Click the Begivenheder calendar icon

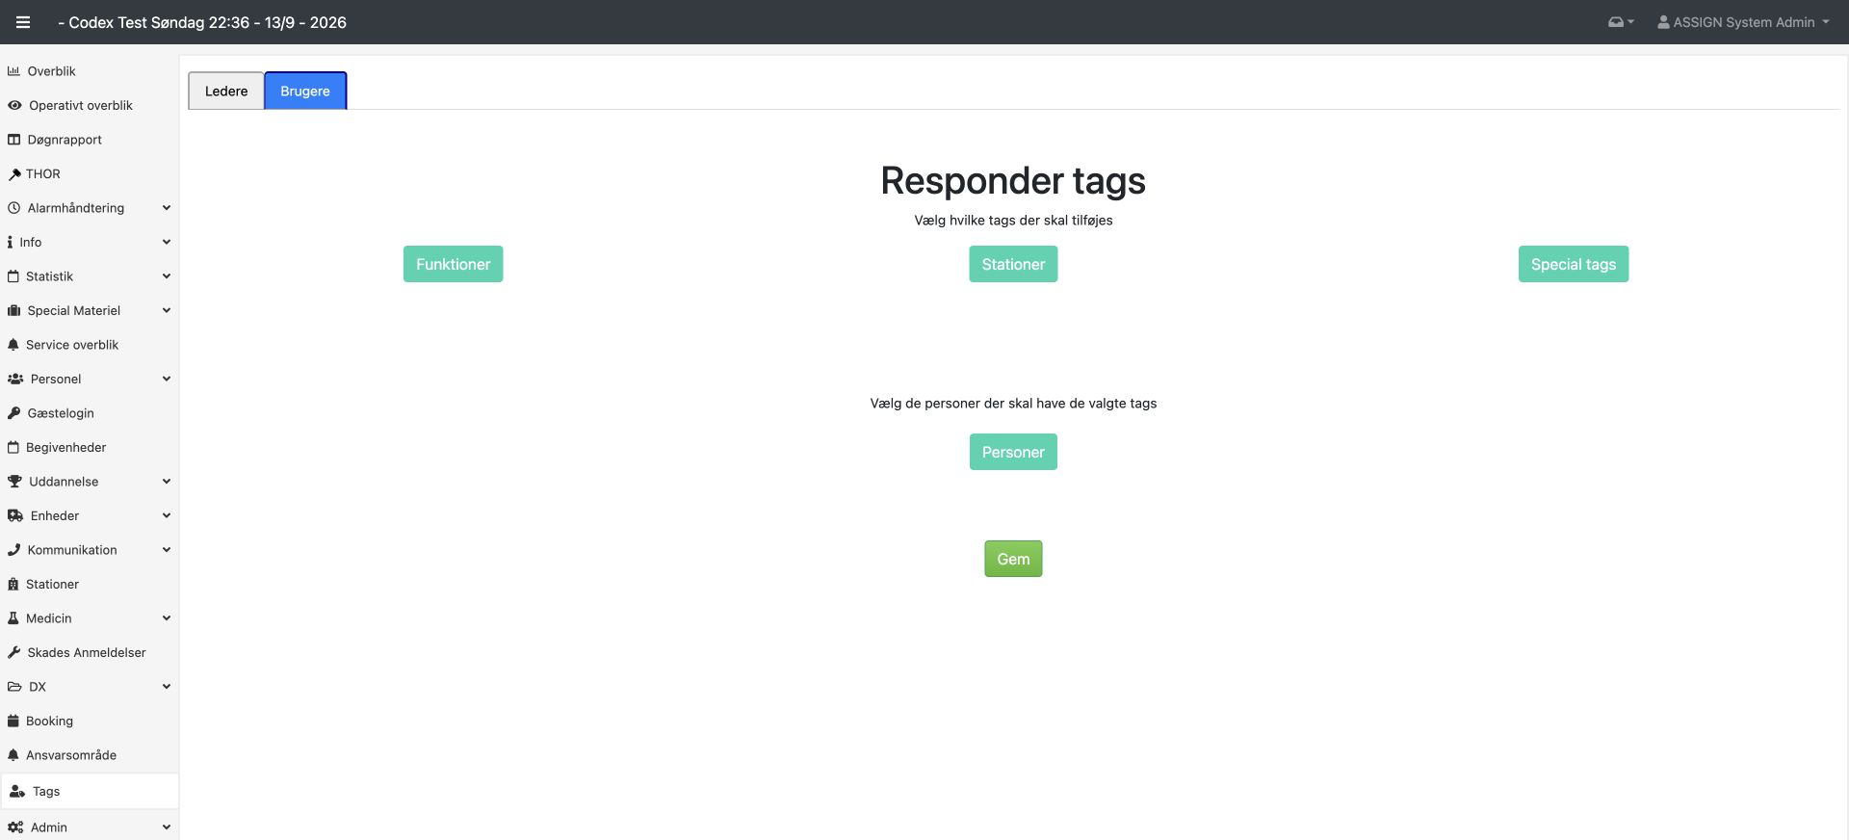[x=13, y=448]
